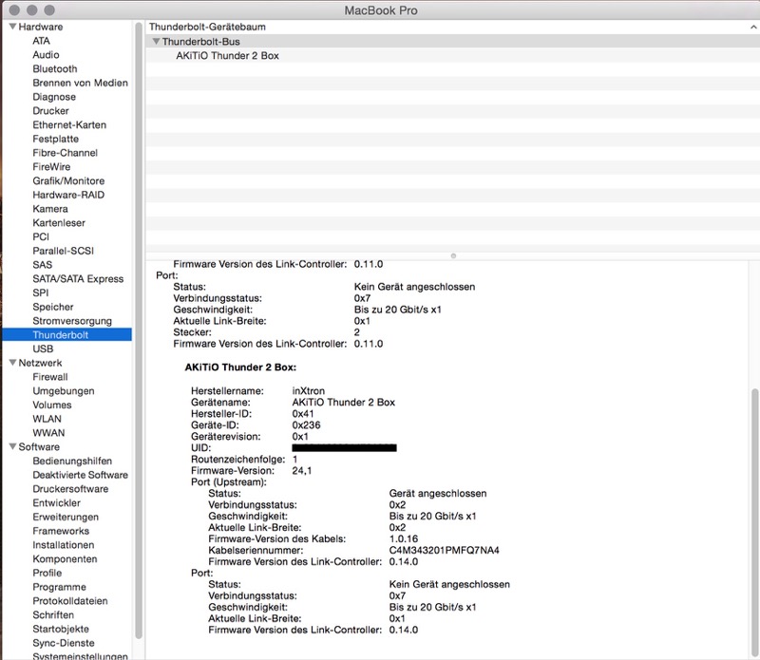The height and width of the screenshot is (660, 760).
Task: Click the sort chevron in Thunderbolt-Gerätebaum header
Action: (x=753, y=28)
